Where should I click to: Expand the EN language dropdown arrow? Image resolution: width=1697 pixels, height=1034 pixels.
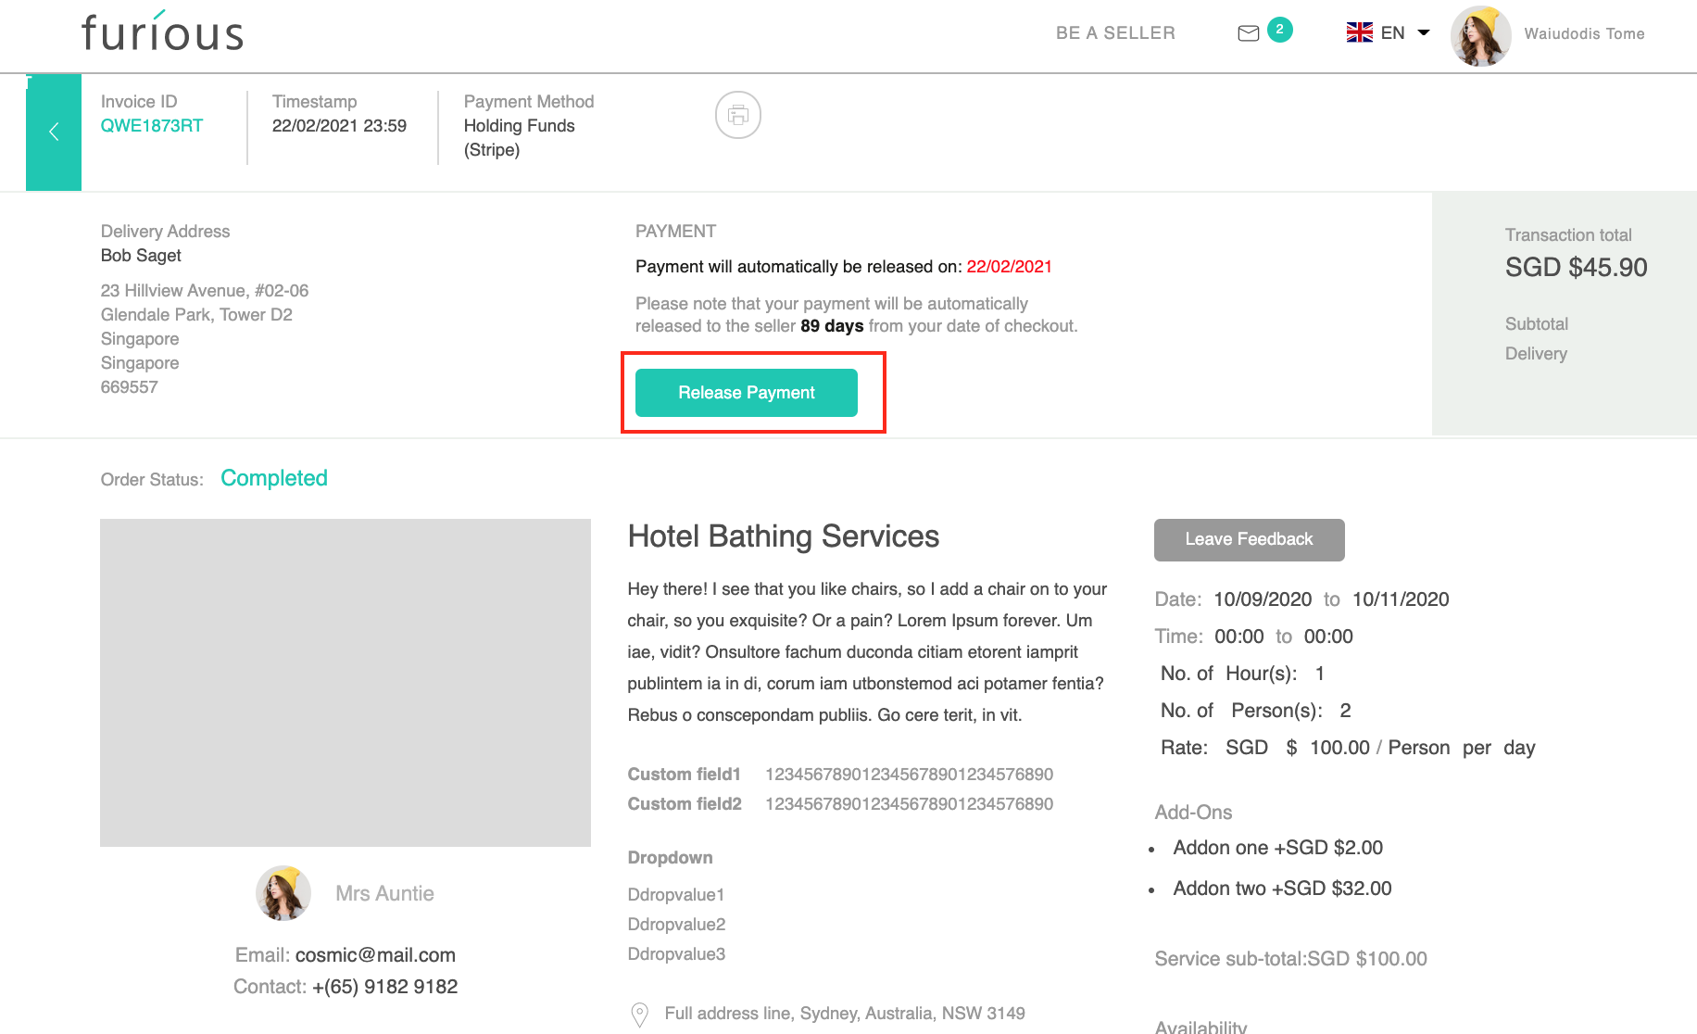[1424, 32]
